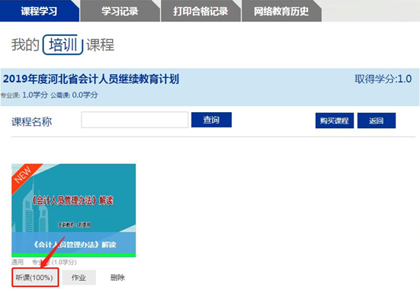Click the 查询 search button
Image resolution: width=420 pixels, height=296 pixels.
point(211,120)
